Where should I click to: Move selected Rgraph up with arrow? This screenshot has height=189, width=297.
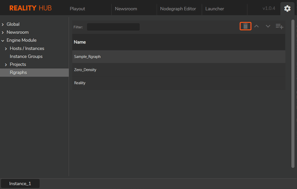[257, 26]
